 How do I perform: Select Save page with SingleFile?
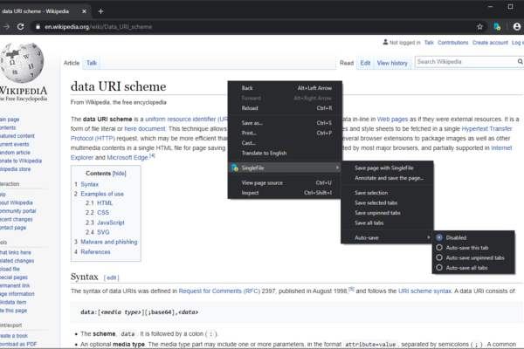[x=387, y=168]
